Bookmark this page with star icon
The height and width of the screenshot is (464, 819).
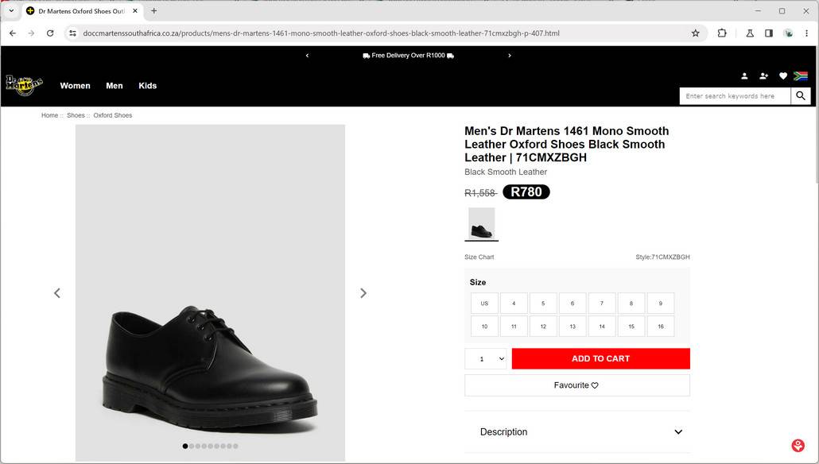(x=695, y=33)
